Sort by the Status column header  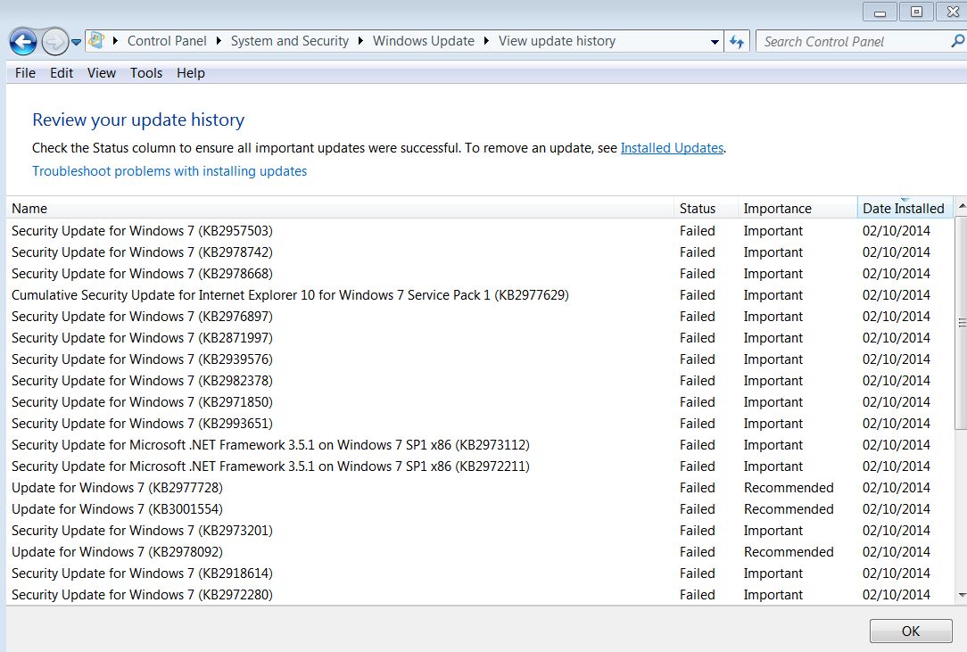point(706,209)
